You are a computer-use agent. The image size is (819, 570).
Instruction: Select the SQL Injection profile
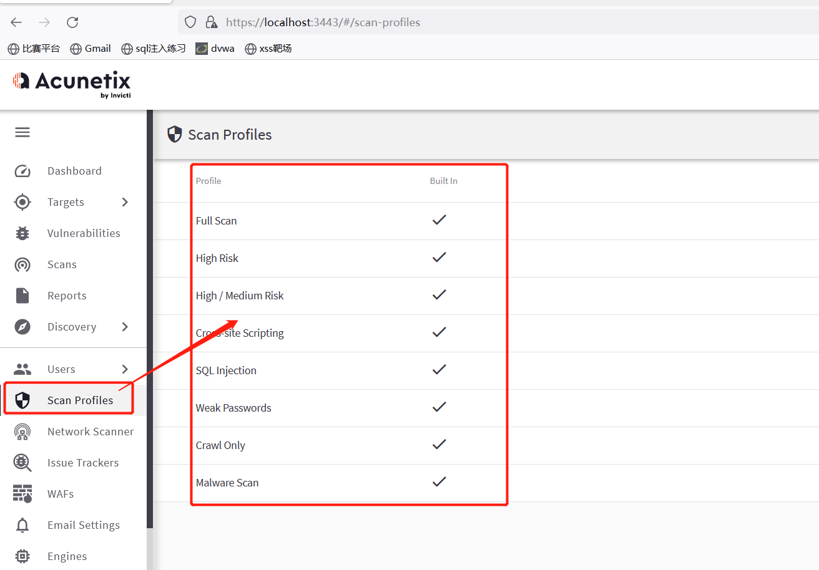coord(226,370)
